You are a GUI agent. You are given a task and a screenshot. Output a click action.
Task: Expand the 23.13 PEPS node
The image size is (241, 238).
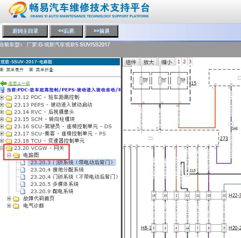2,105
